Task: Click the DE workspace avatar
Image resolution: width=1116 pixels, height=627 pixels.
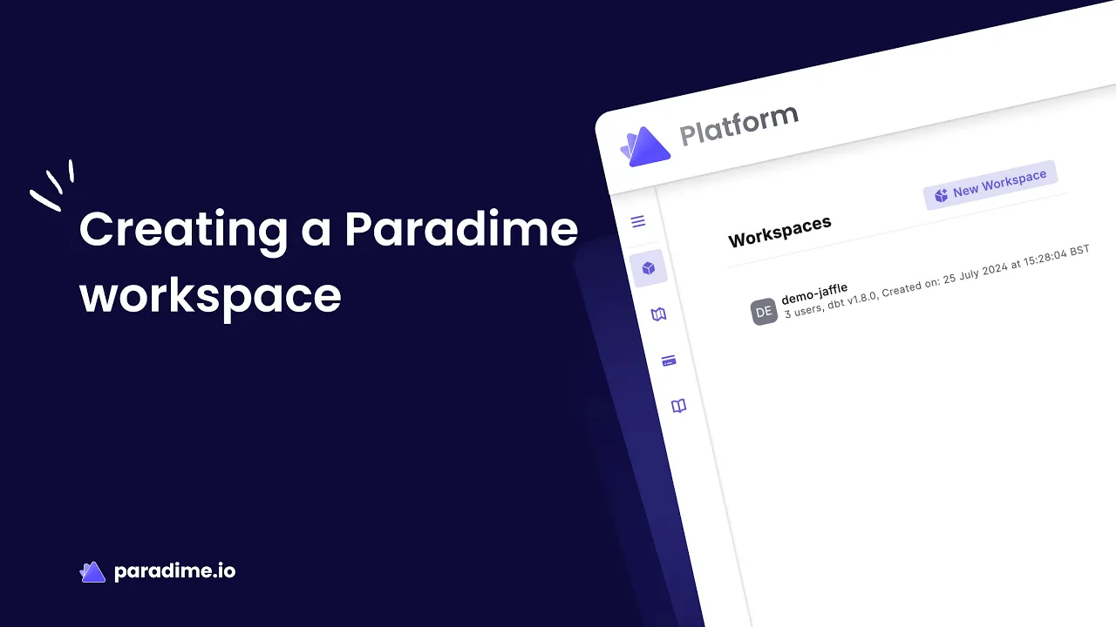Action: [x=764, y=311]
